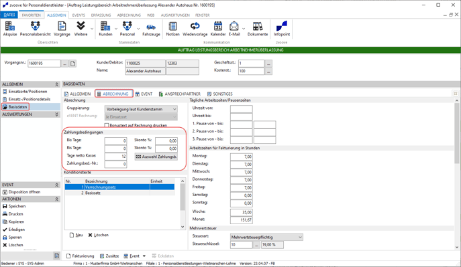Screen dimensions: 461x267
Task: Click the Auswahl Zahlungsb. button
Action: [156, 157]
